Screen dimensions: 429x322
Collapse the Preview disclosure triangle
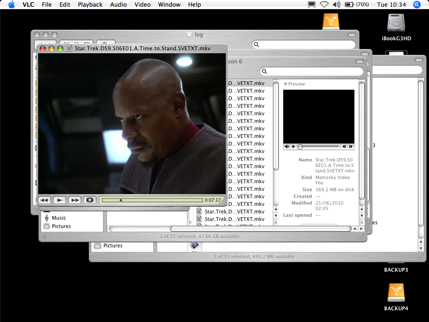click(285, 84)
